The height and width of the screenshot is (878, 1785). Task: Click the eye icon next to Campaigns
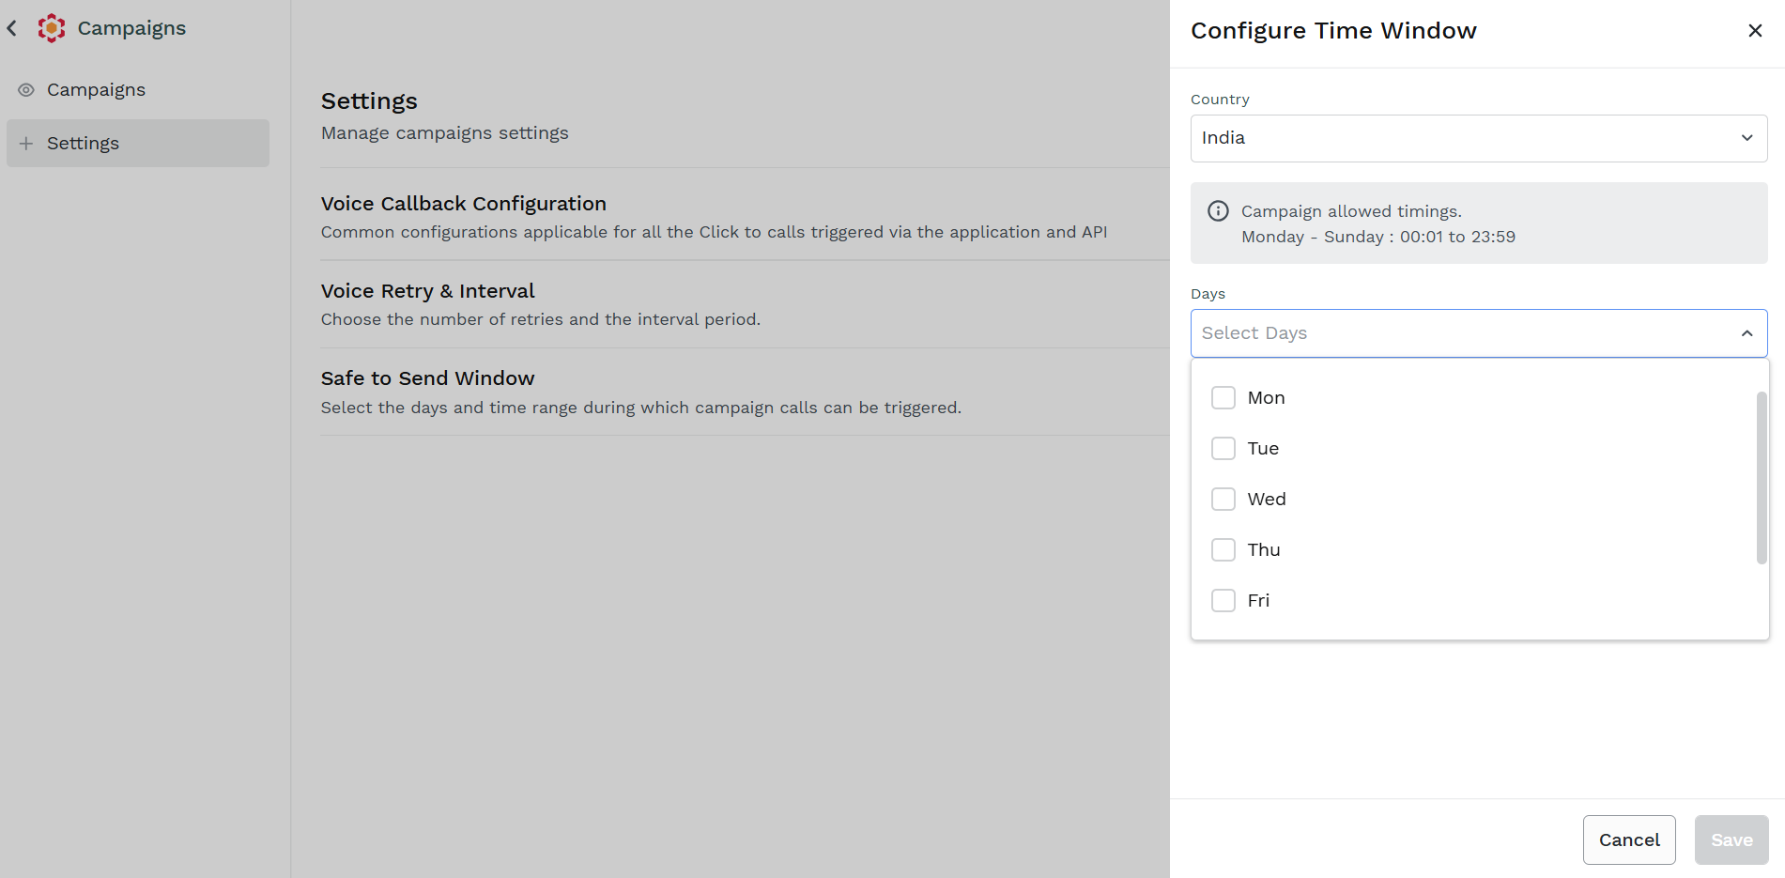click(26, 90)
